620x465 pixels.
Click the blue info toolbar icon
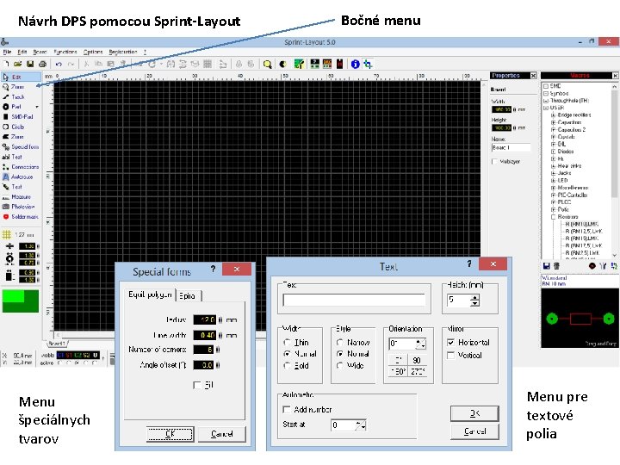pos(355,64)
